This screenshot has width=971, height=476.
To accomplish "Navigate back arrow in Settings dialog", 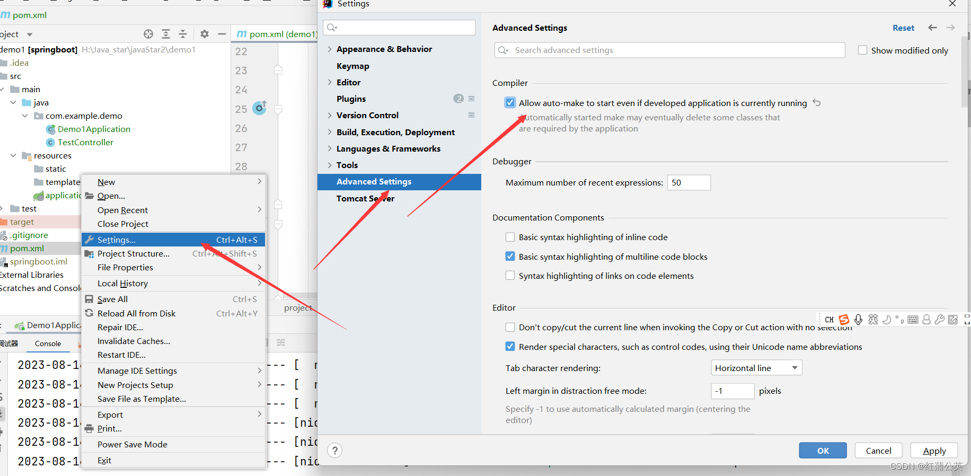I will coord(933,28).
